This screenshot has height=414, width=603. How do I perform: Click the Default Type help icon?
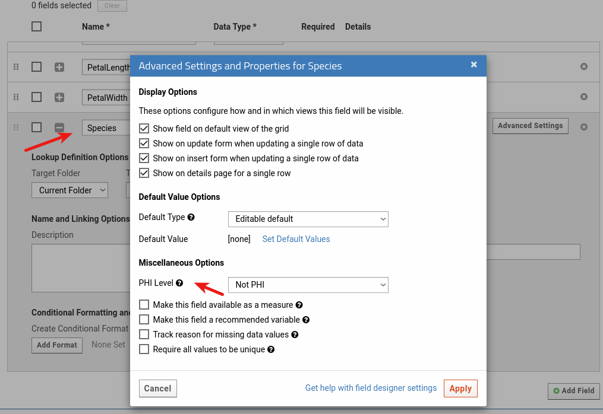coord(191,218)
